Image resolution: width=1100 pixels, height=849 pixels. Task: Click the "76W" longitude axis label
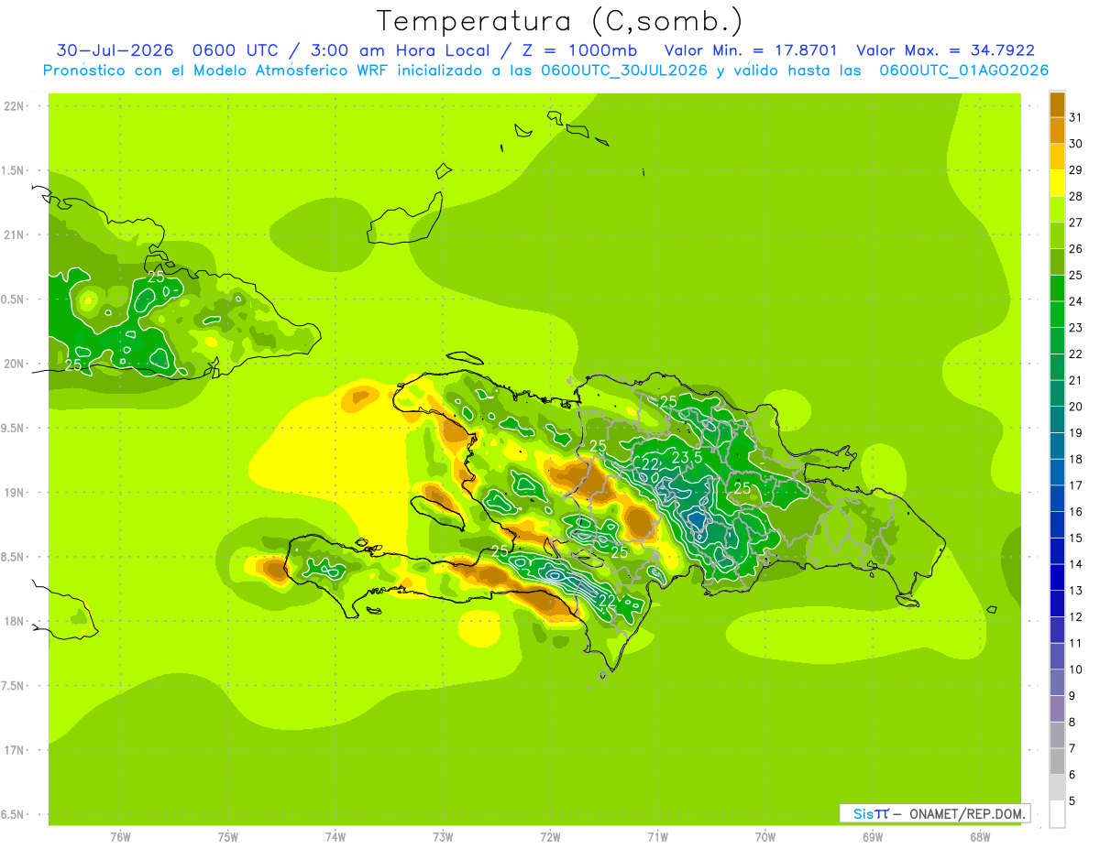[120, 837]
